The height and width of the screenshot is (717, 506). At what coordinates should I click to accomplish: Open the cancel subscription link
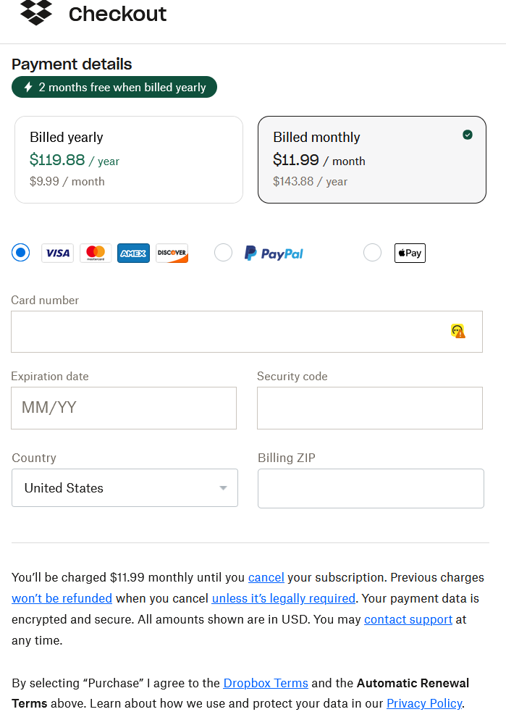click(x=266, y=577)
